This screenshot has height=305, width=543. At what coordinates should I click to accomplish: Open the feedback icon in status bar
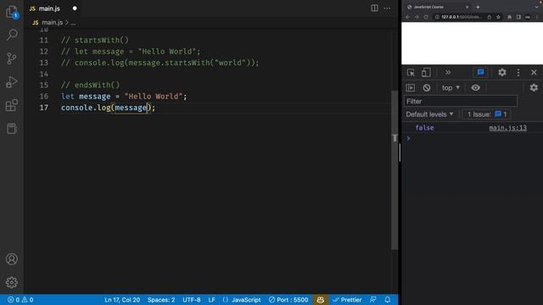click(373, 300)
